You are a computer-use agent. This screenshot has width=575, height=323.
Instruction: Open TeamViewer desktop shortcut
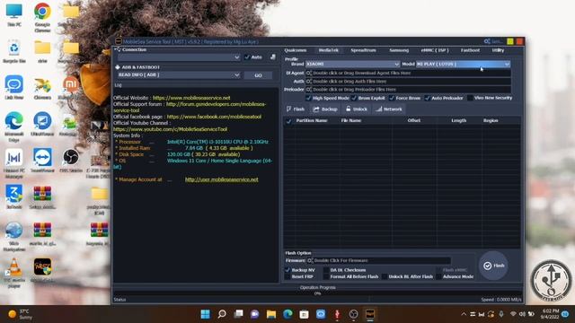click(42, 161)
